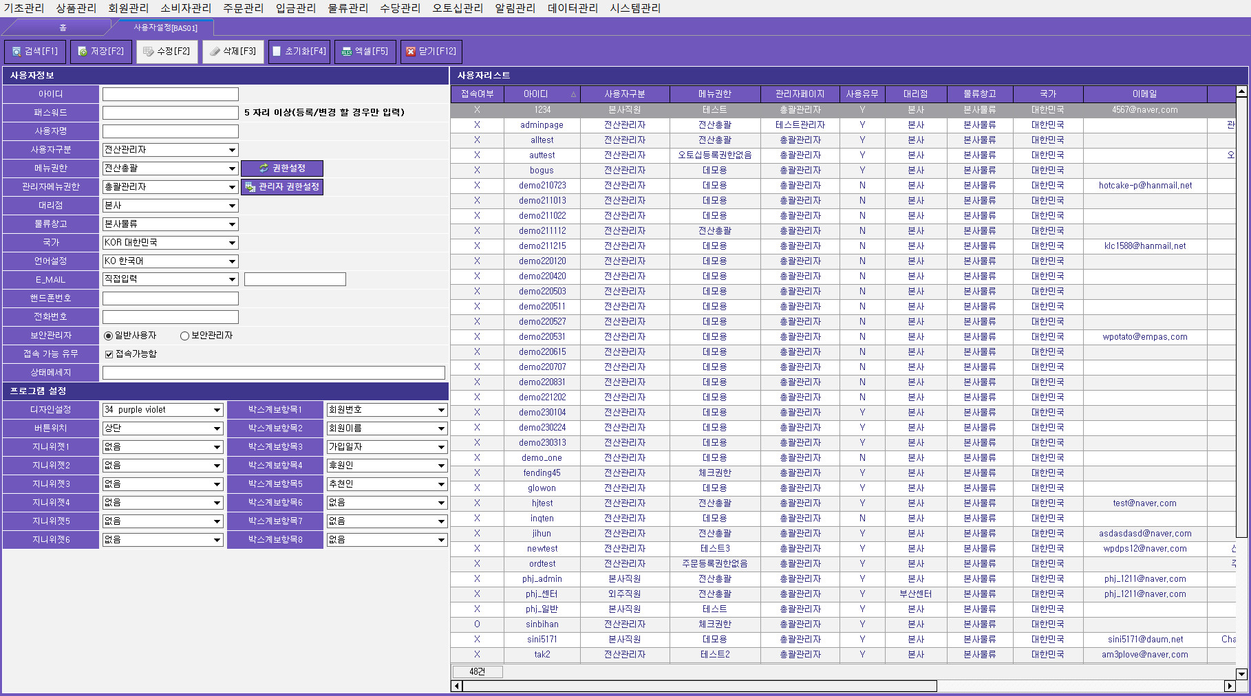Click the refresh icon in 권한설정 button
Screen dimensions: 1251x696
coord(264,168)
